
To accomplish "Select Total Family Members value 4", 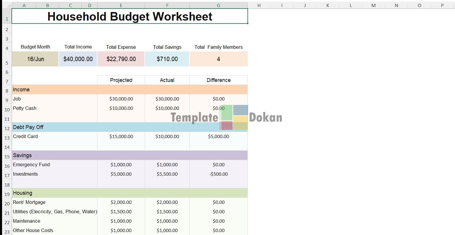I will tap(218, 59).
